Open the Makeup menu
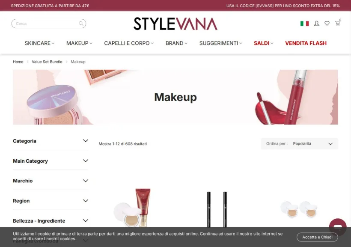Screen dimensions: 351x247 (79, 43)
